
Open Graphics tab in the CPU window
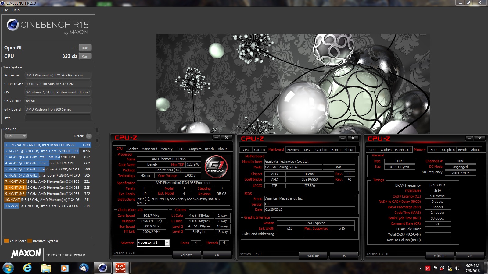pos(195,149)
